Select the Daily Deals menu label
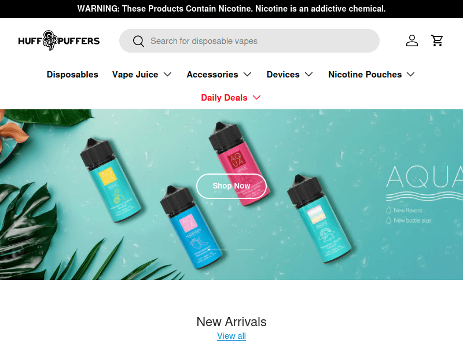The height and width of the screenshot is (347, 463). (224, 98)
